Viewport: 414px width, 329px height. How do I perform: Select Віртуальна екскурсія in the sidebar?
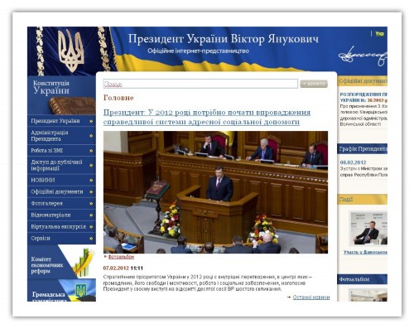tap(61, 226)
